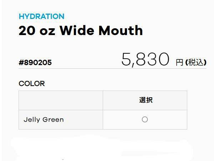This screenshot has height=161, width=214.
Task: Click the 円 yen symbol
Action: pos(179,63)
